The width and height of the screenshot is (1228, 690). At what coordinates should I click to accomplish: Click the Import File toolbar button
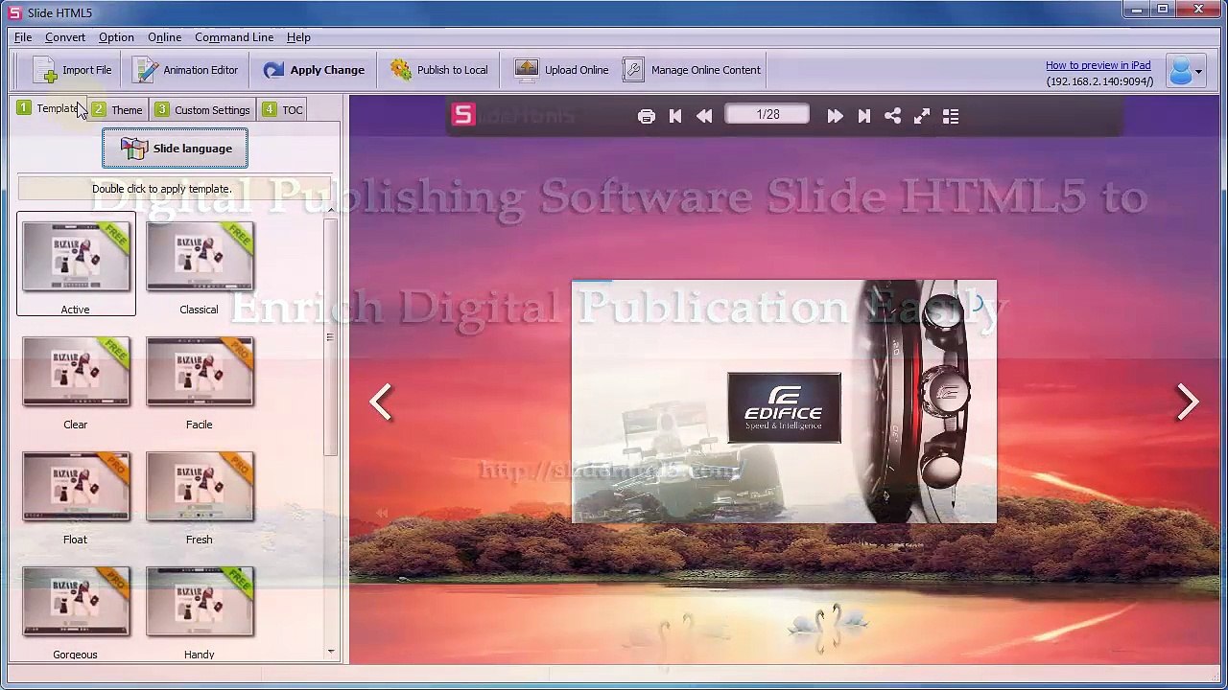pyautogui.click(x=72, y=70)
